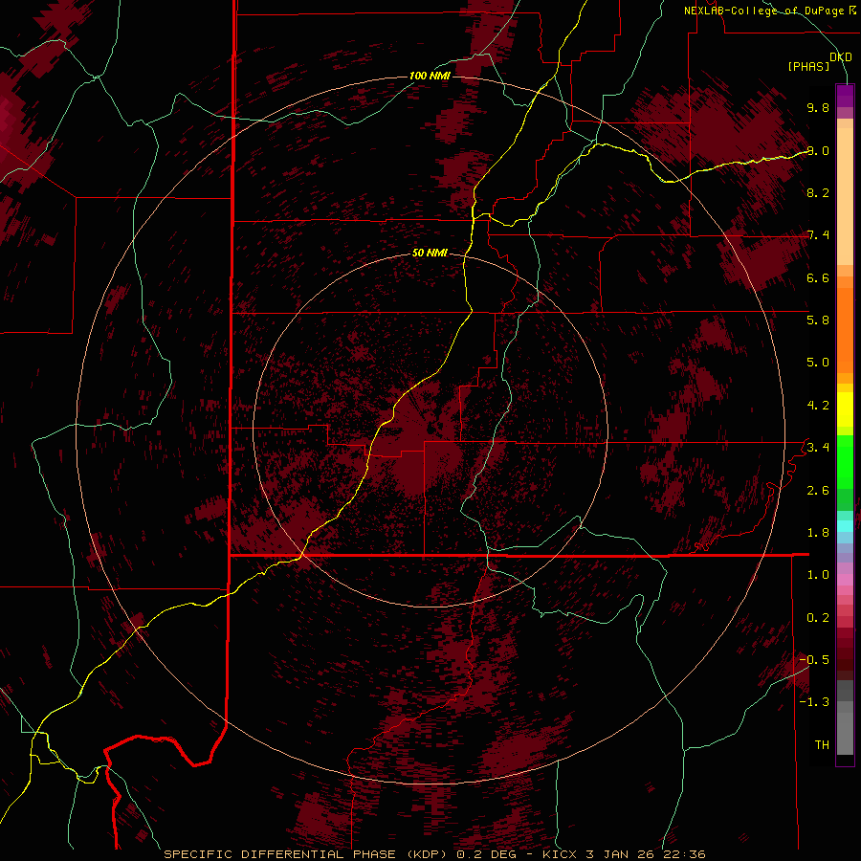Click the cyan color bar segment
Image resolution: width=861 pixels, height=861 pixels.
tap(845, 526)
